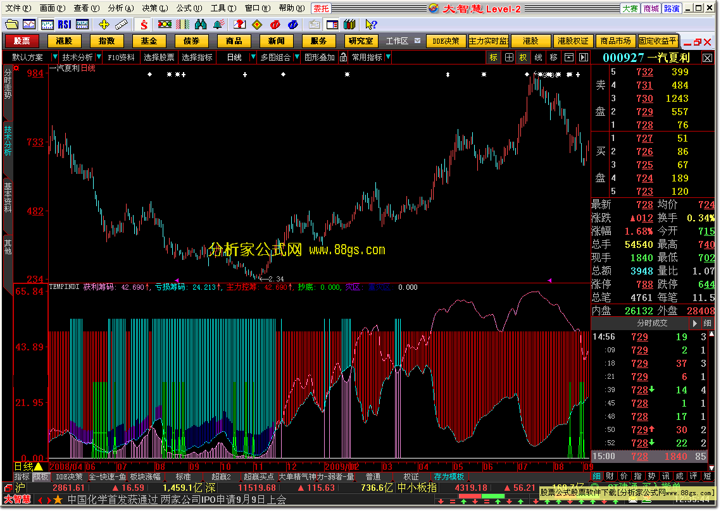Expand the 日线 period dropdown arrow
Screen dimensions: 721x511
(253, 58)
